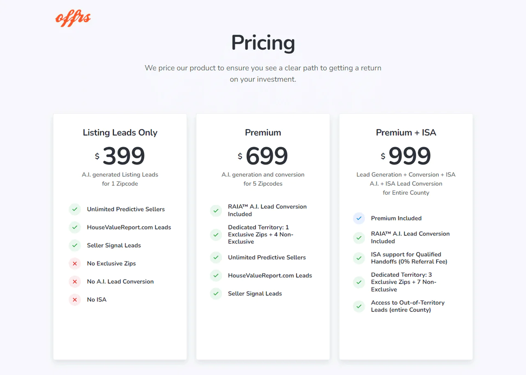Click the green check beside Seller Signal Leads
The image size is (526, 375).
tap(74, 245)
